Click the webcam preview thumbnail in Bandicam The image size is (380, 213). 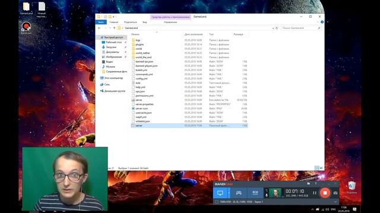click(x=275, y=193)
